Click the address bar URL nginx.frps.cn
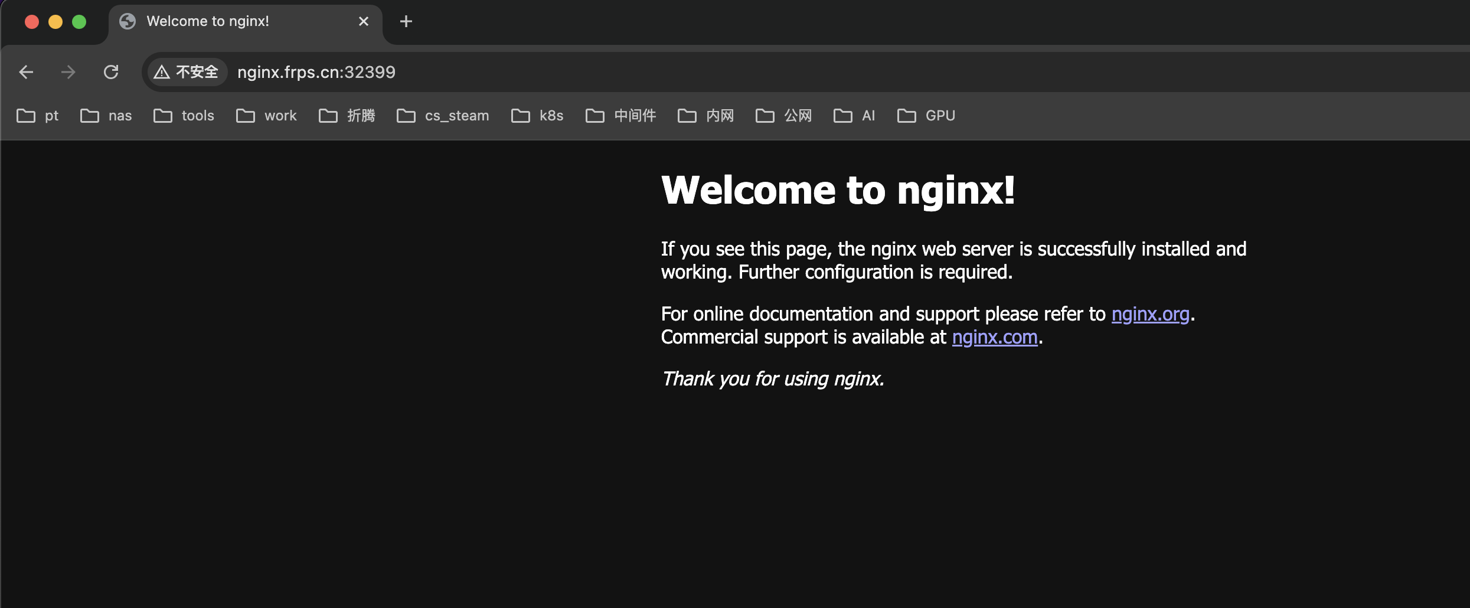This screenshot has height=608, width=1470. [x=316, y=72]
